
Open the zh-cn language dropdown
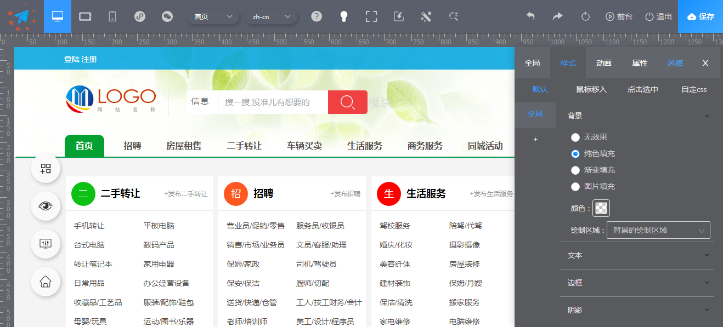271,16
